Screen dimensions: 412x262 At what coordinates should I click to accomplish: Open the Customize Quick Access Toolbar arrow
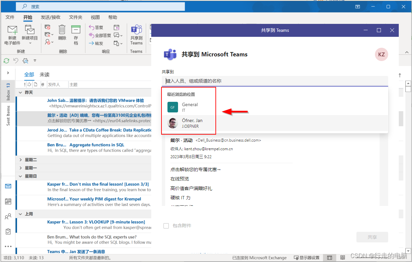pos(35,61)
